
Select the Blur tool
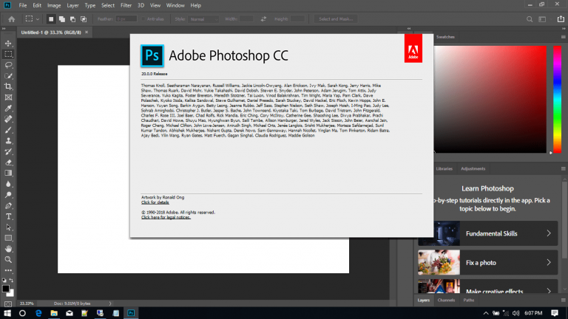(x=8, y=184)
